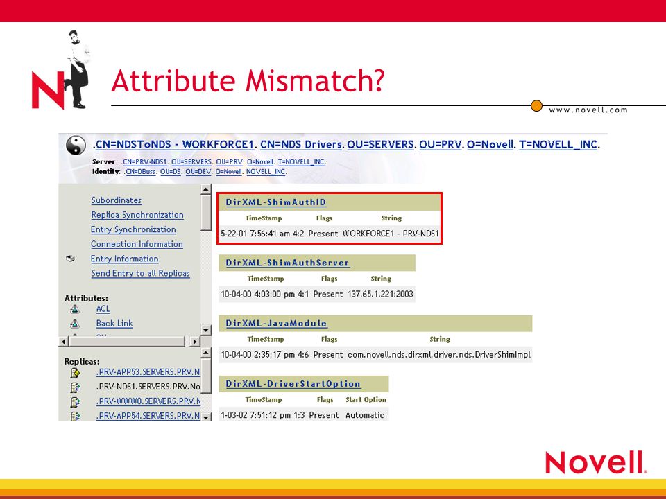Click the com.novell.nds.dirxml.driver.nds.DriverShimImpl value
666x499 pixels.
(x=439, y=355)
